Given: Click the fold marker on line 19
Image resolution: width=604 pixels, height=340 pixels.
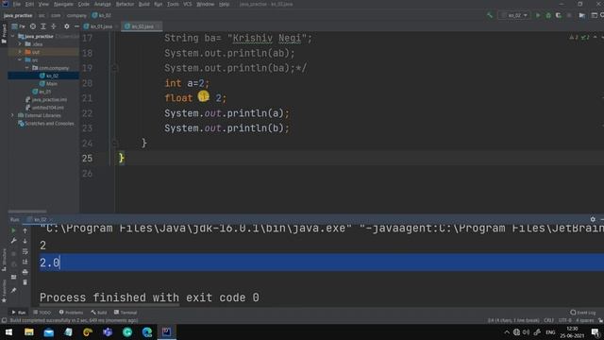Looking at the screenshot, I should pyautogui.click(x=114, y=68).
